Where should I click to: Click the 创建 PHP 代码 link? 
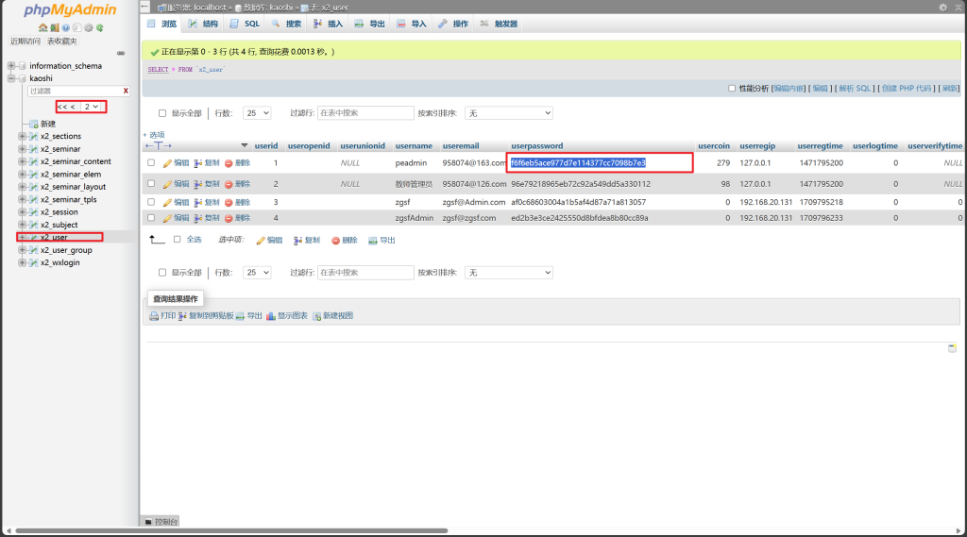point(905,88)
